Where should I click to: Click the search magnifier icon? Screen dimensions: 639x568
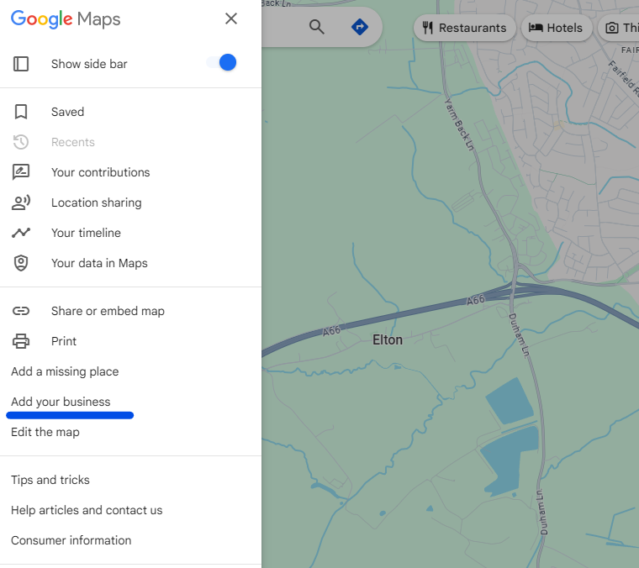(317, 27)
